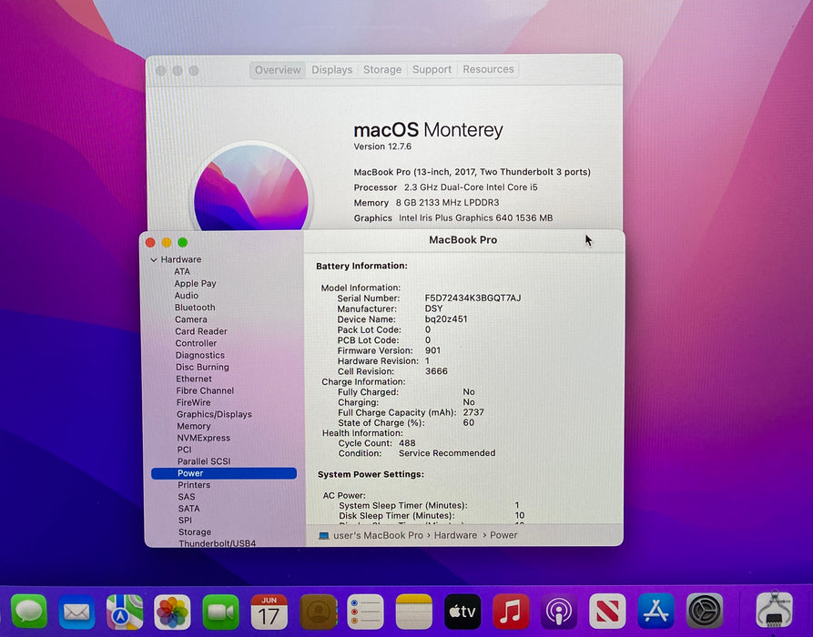Click Power in the path bar
The height and width of the screenshot is (637, 813).
click(503, 535)
